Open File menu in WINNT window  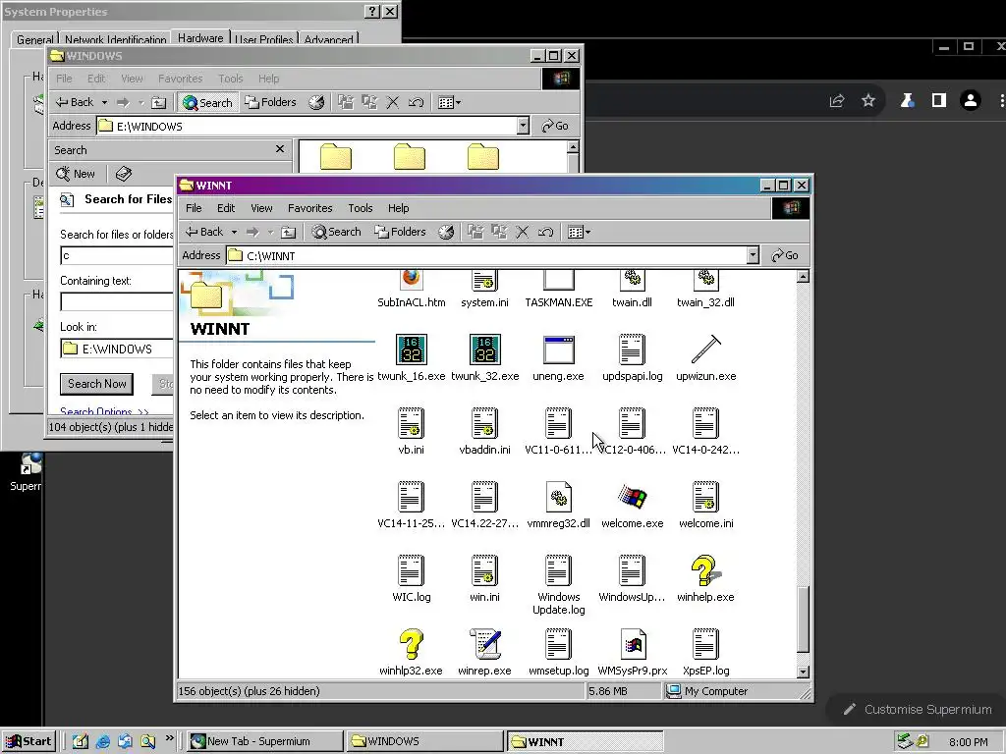point(194,208)
